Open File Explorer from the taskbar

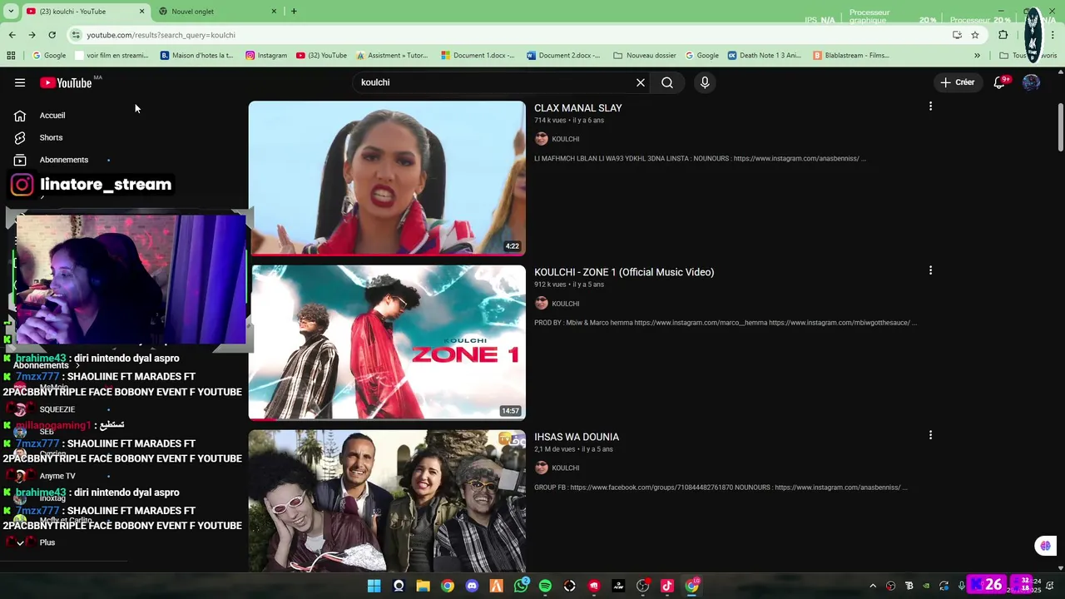(x=423, y=586)
